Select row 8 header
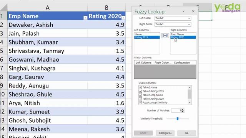This screenshot has width=246, height=138. (x=3, y=77)
